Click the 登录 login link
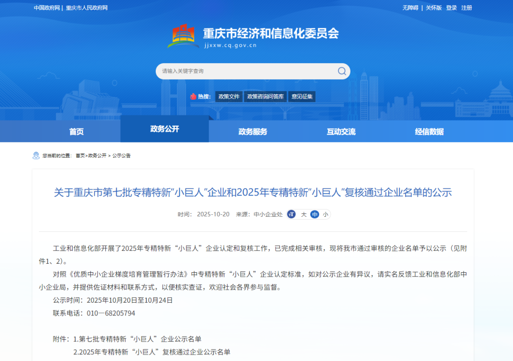The width and height of the screenshot is (513, 361). click(451, 8)
